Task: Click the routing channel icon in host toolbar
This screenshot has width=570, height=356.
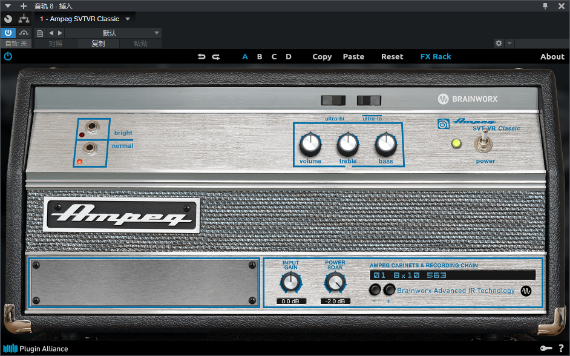Action: click(24, 19)
